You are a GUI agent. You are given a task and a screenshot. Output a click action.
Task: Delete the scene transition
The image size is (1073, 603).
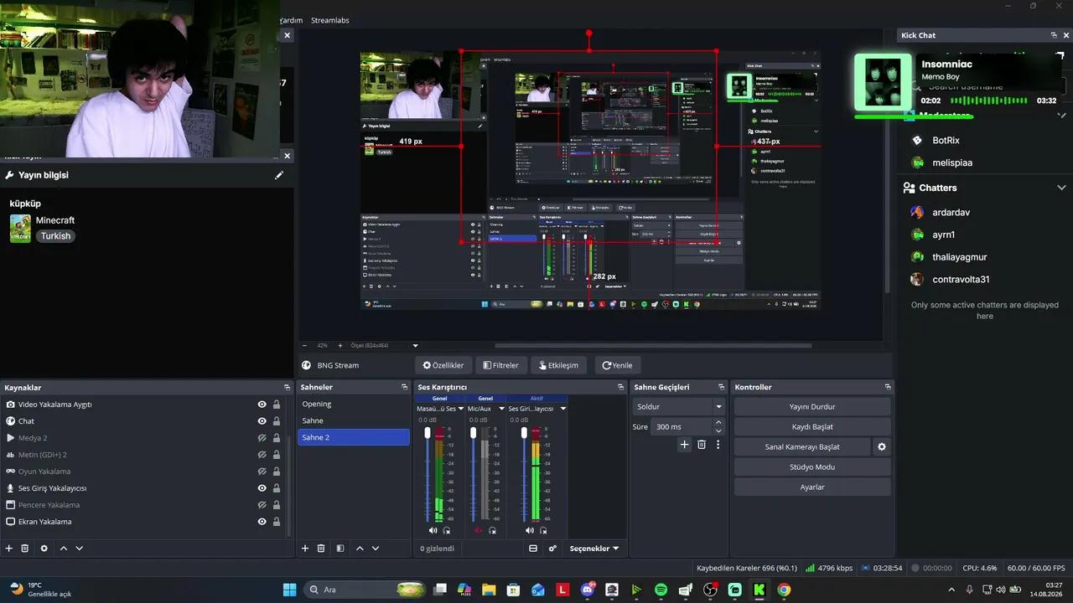702,445
